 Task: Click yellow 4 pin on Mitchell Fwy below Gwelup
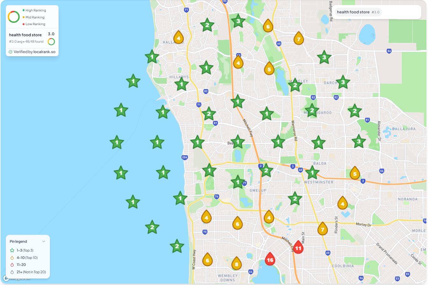point(269,217)
